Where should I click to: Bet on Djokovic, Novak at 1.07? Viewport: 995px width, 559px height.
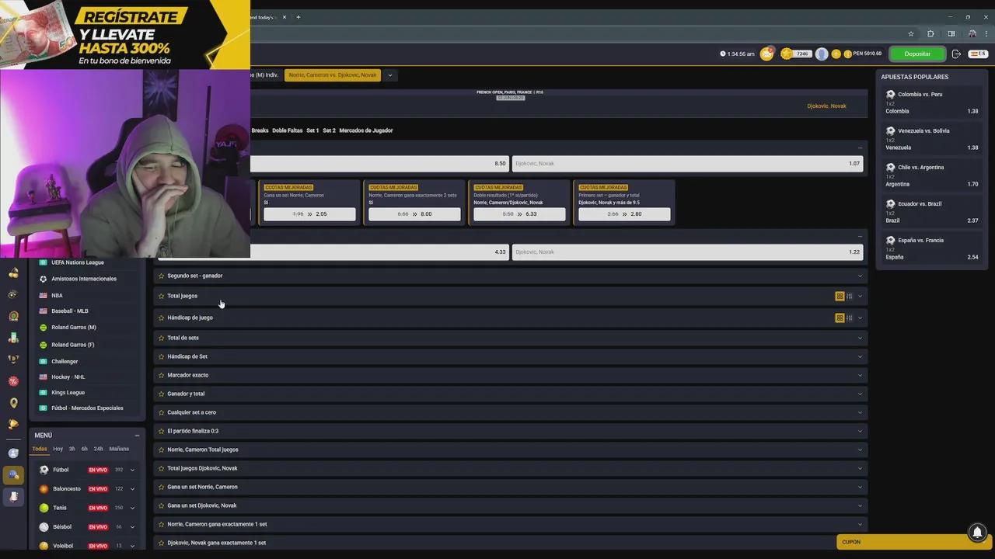tap(687, 164)
